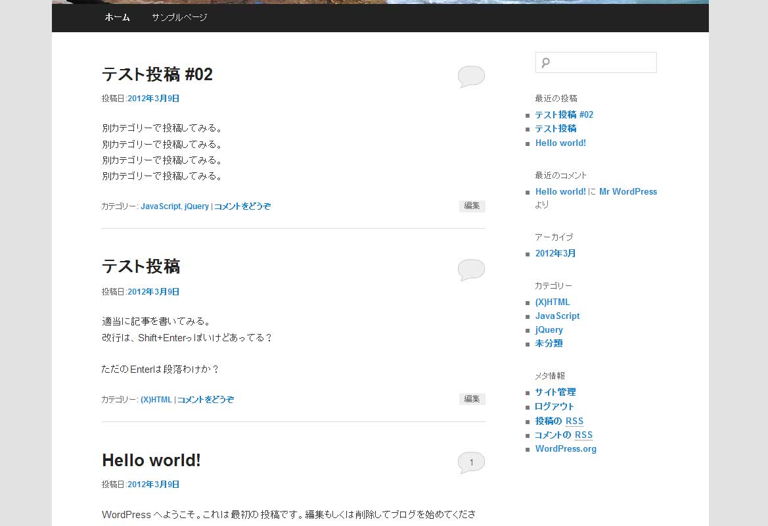Open テスト投稿 in recent posts sidebar
Viewport: 768px width, 526px height.
point(556,128)
